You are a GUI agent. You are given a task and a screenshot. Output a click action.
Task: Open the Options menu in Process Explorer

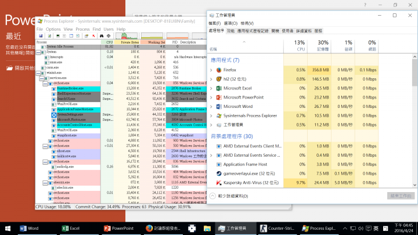(53, 29)
